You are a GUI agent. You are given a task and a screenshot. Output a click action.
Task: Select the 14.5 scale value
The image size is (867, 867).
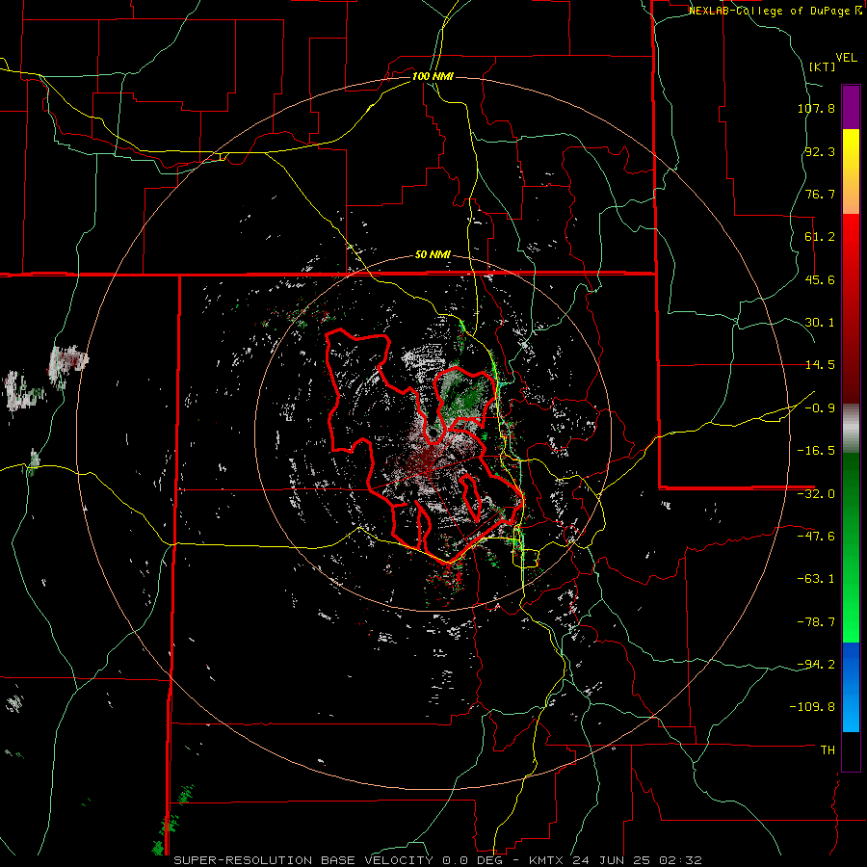click(x=820, y=365)
